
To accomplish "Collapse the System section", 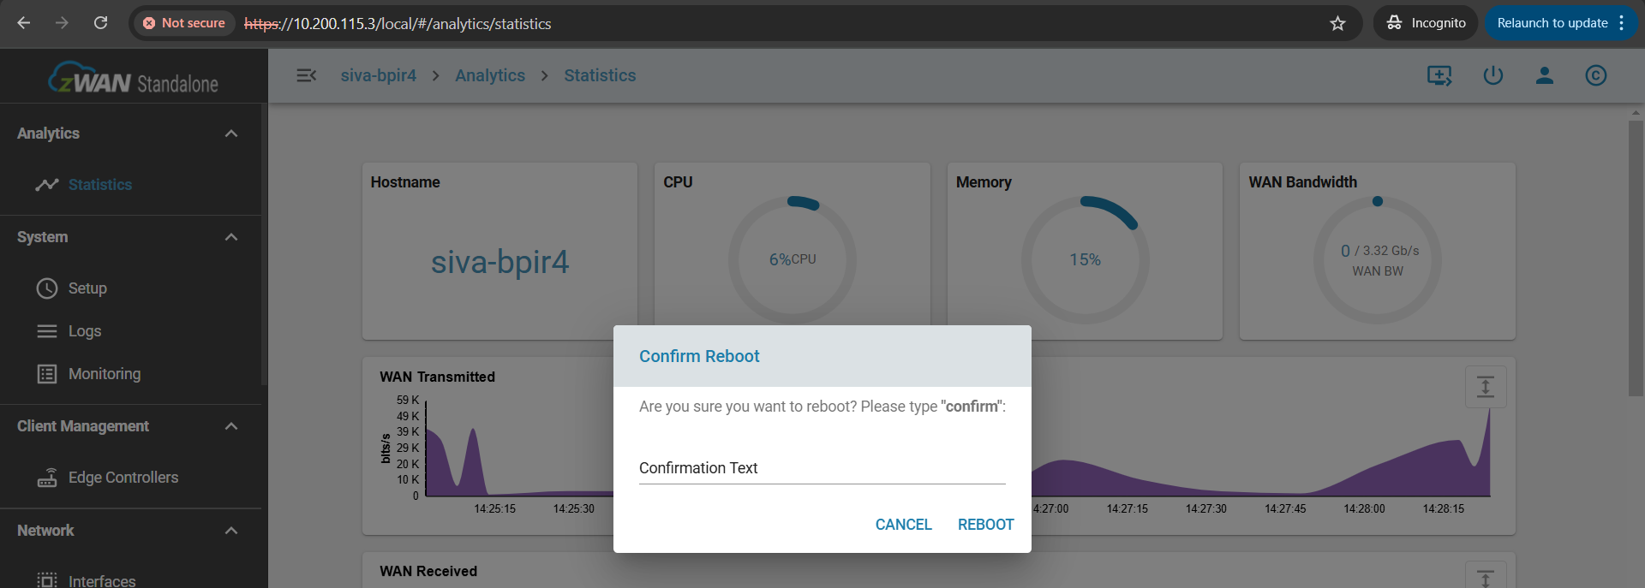I will pos(230,237).
